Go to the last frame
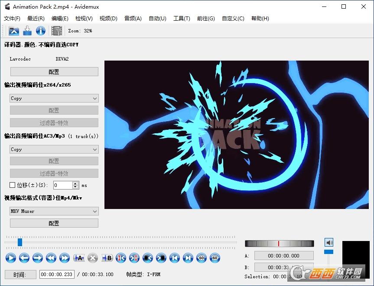374x286 pixels. point(188,258)
